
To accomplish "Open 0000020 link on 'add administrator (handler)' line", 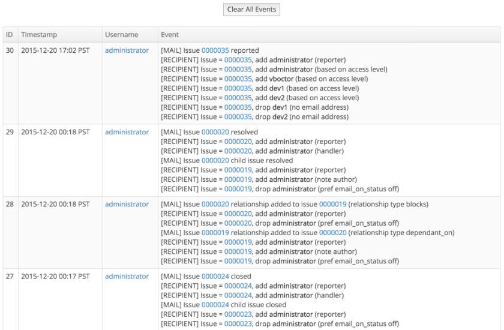I will [x=238, y=151].
